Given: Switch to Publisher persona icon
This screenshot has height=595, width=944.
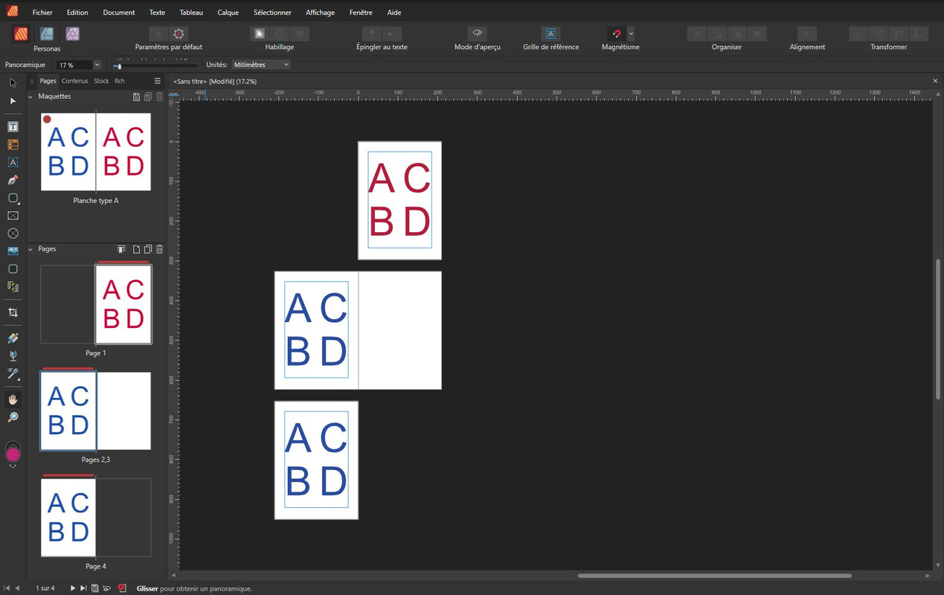Looking at the screenshot, I should pos(21,33).
